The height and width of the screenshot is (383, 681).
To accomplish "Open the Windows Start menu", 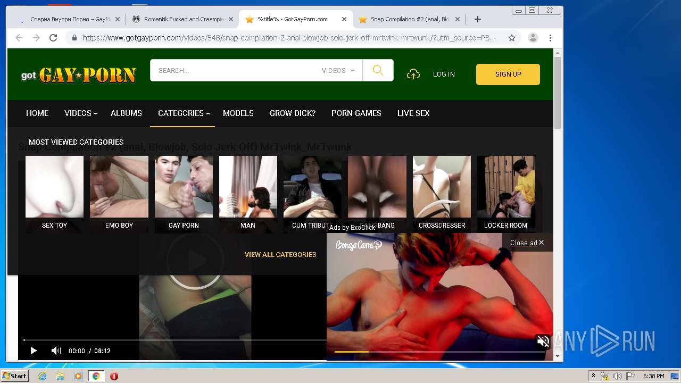I will (14, 376).
